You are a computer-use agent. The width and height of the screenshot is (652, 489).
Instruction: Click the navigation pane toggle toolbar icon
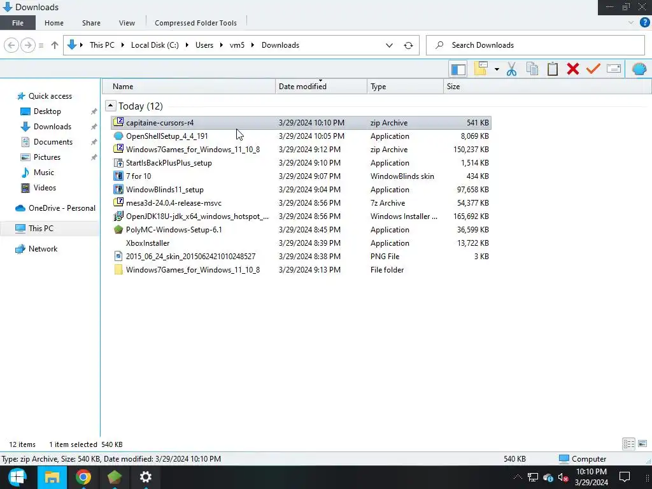tap(458, 69)
